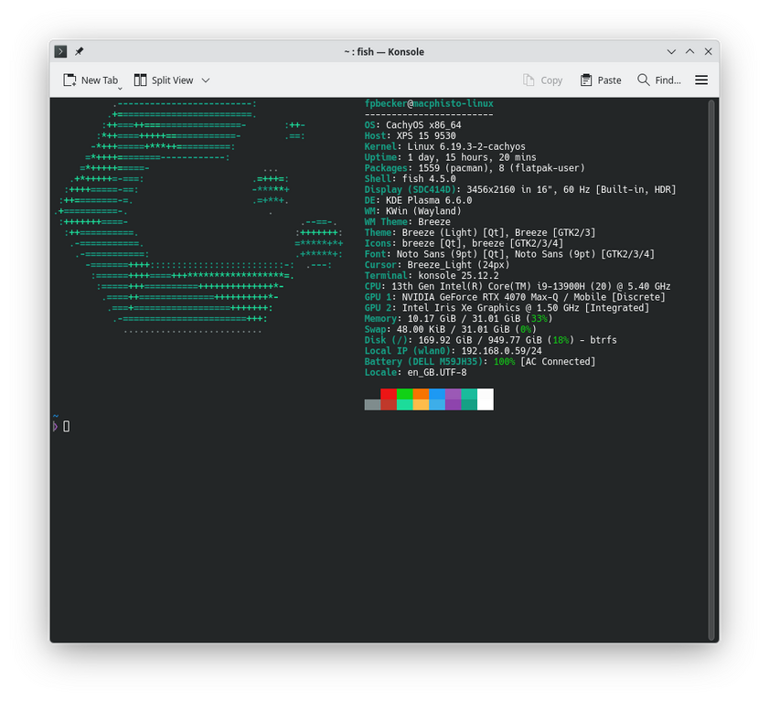Click the Uptime line '1 day, 15 hours, 20 mins'
769x702 pixels.
click(472, 157)
